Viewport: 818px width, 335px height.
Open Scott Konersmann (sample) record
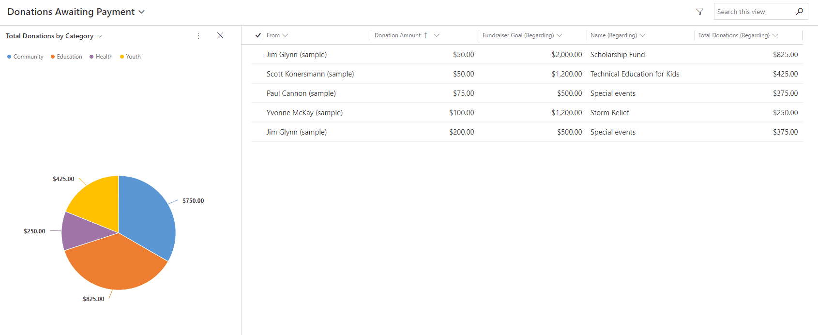click(x=310, y=74)
